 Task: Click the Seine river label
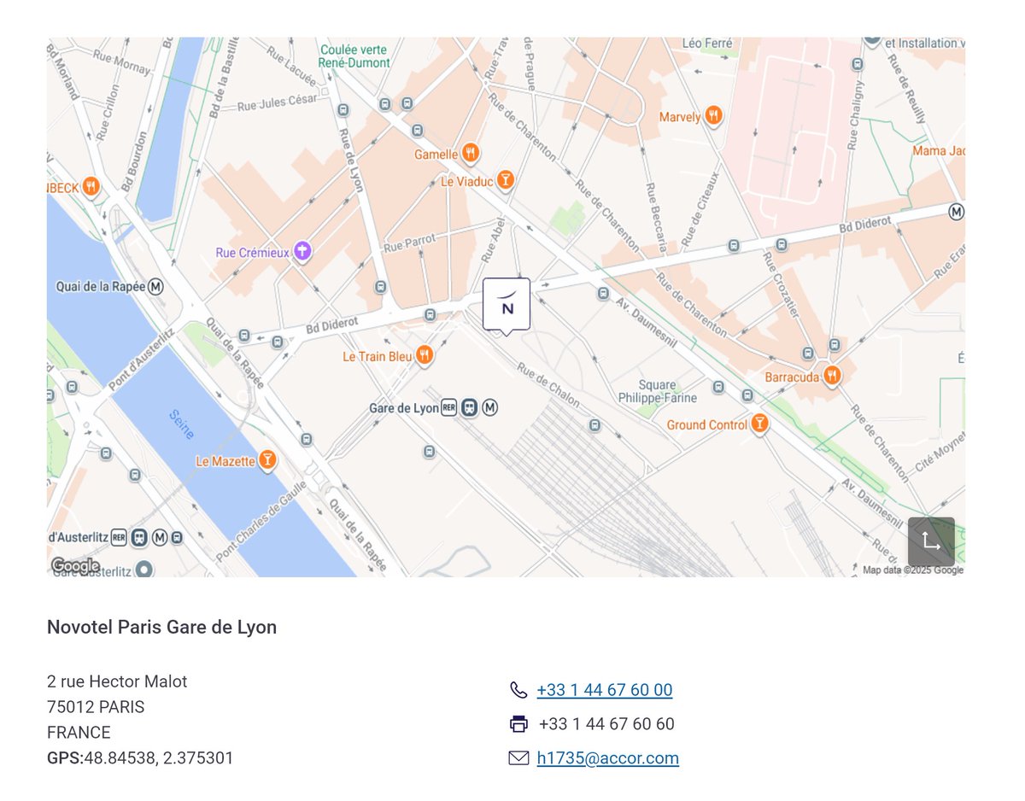point(181,425)
